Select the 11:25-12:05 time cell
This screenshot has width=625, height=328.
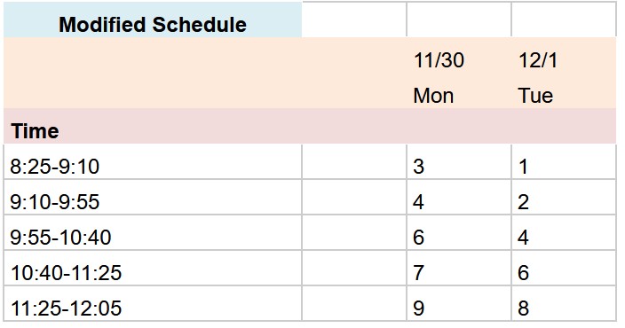[153, 303]
